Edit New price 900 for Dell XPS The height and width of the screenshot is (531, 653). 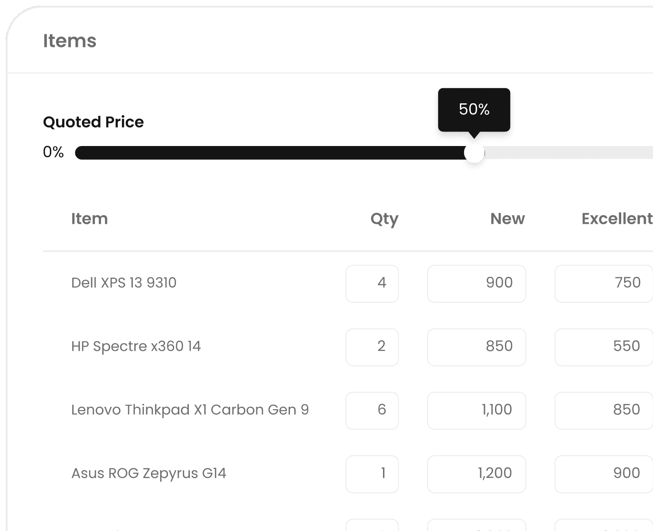tap(476, 284)
